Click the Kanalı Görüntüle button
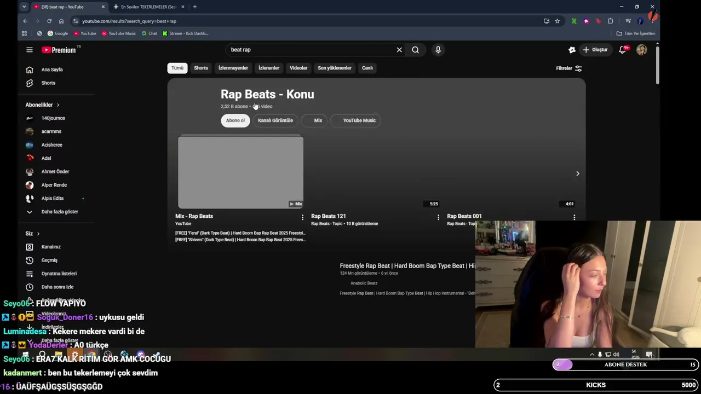Screen dimensions: 701x394 (275, 120)
